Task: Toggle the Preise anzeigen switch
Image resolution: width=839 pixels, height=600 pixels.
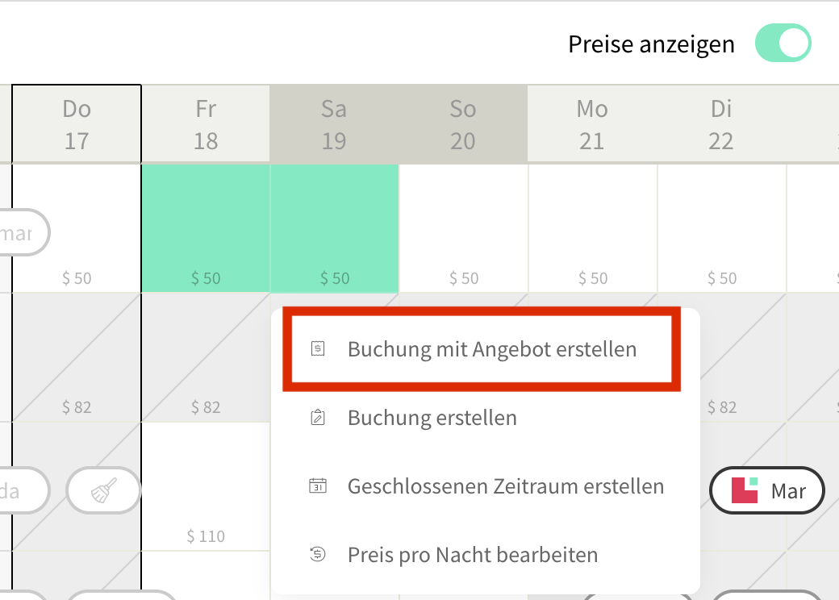Action: tap(783, 44)
